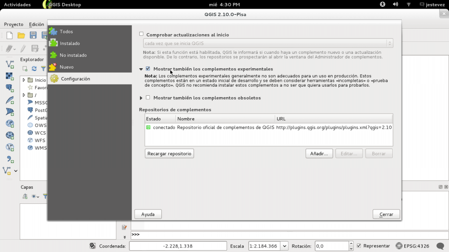This screenshot has height=252, width=449.
Task: Click Add WCS Layer globe icon
Action: pos(10,135)
